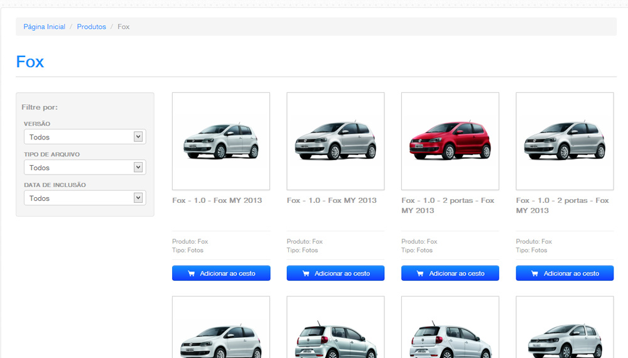Add the silver Fox 2 portas to basket
The height and width of the screenshot is (358, 628).
[565, 273]
